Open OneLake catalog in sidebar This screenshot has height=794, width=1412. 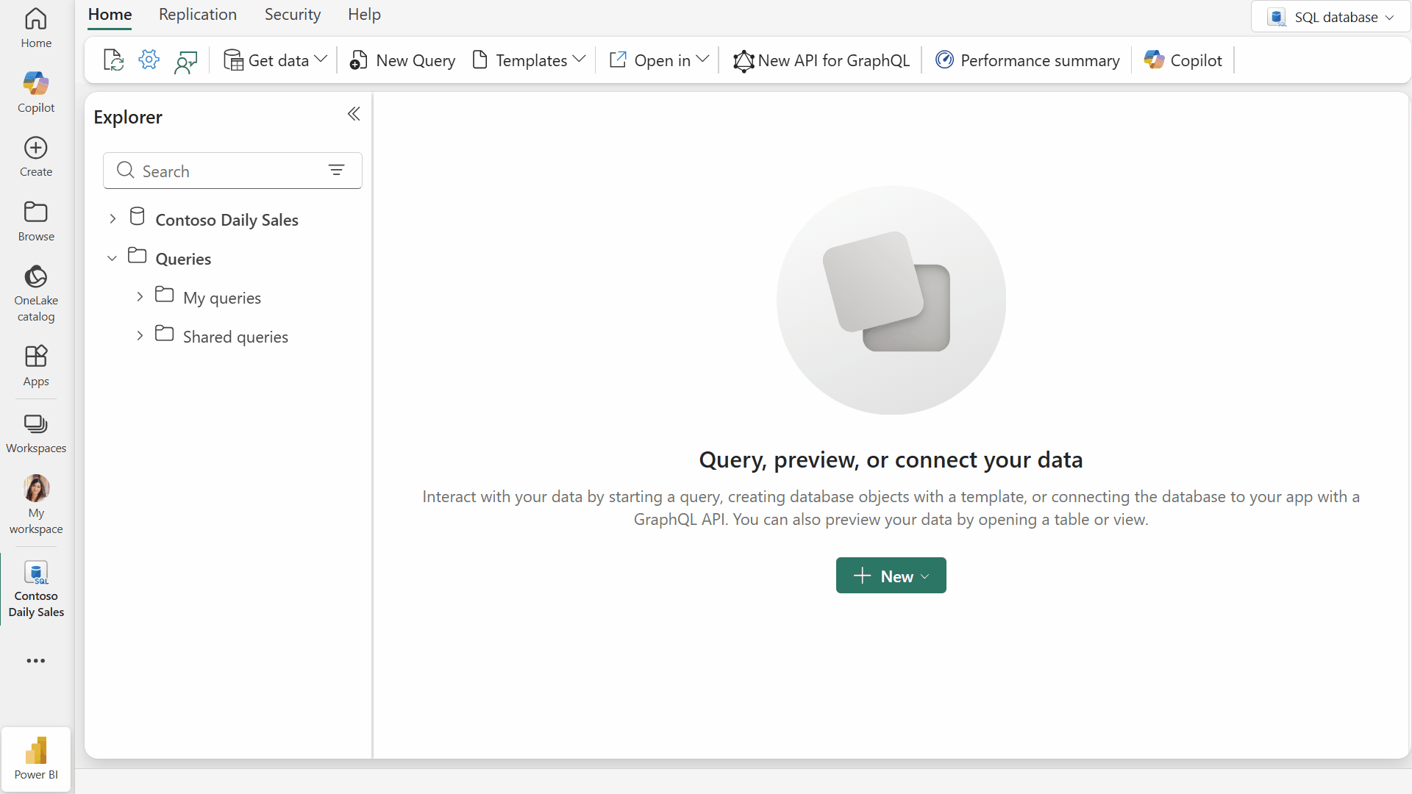pos(36,293)
